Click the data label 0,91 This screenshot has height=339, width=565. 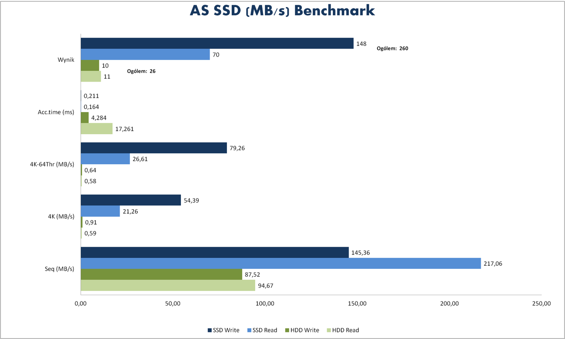(91, 222)
